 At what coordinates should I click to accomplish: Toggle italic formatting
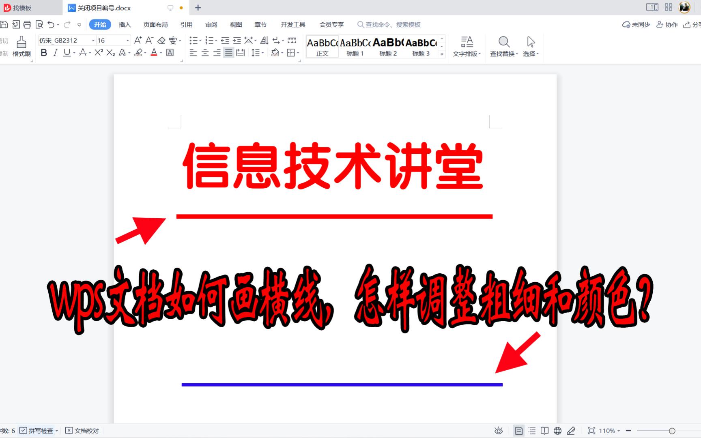[55, 52]
